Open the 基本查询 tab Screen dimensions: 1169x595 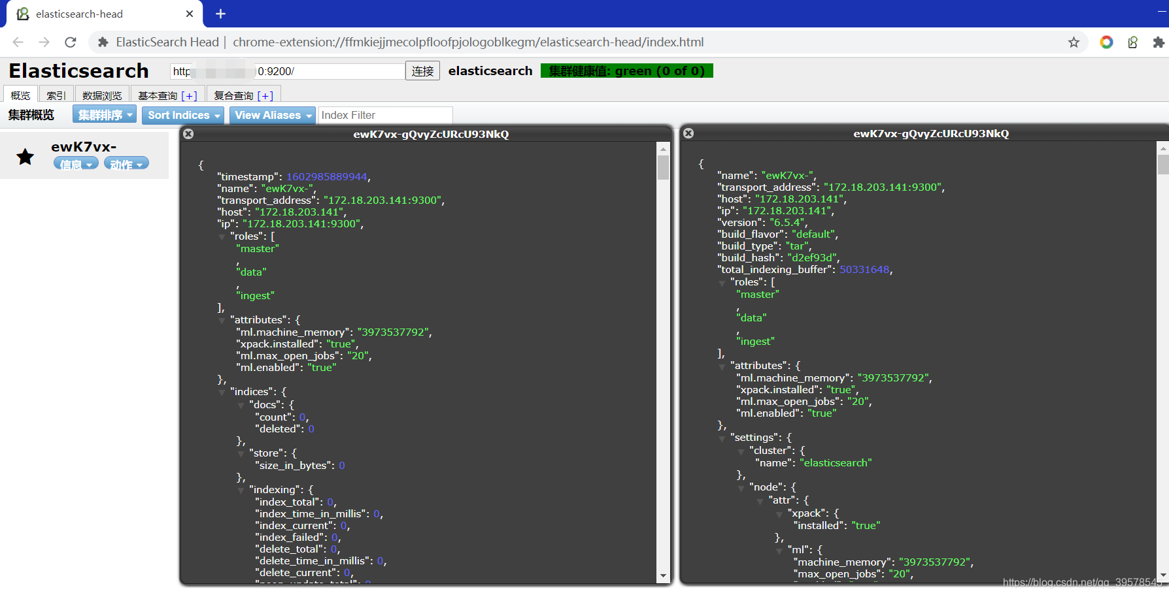pyautogui.click(x=167, y=95)
